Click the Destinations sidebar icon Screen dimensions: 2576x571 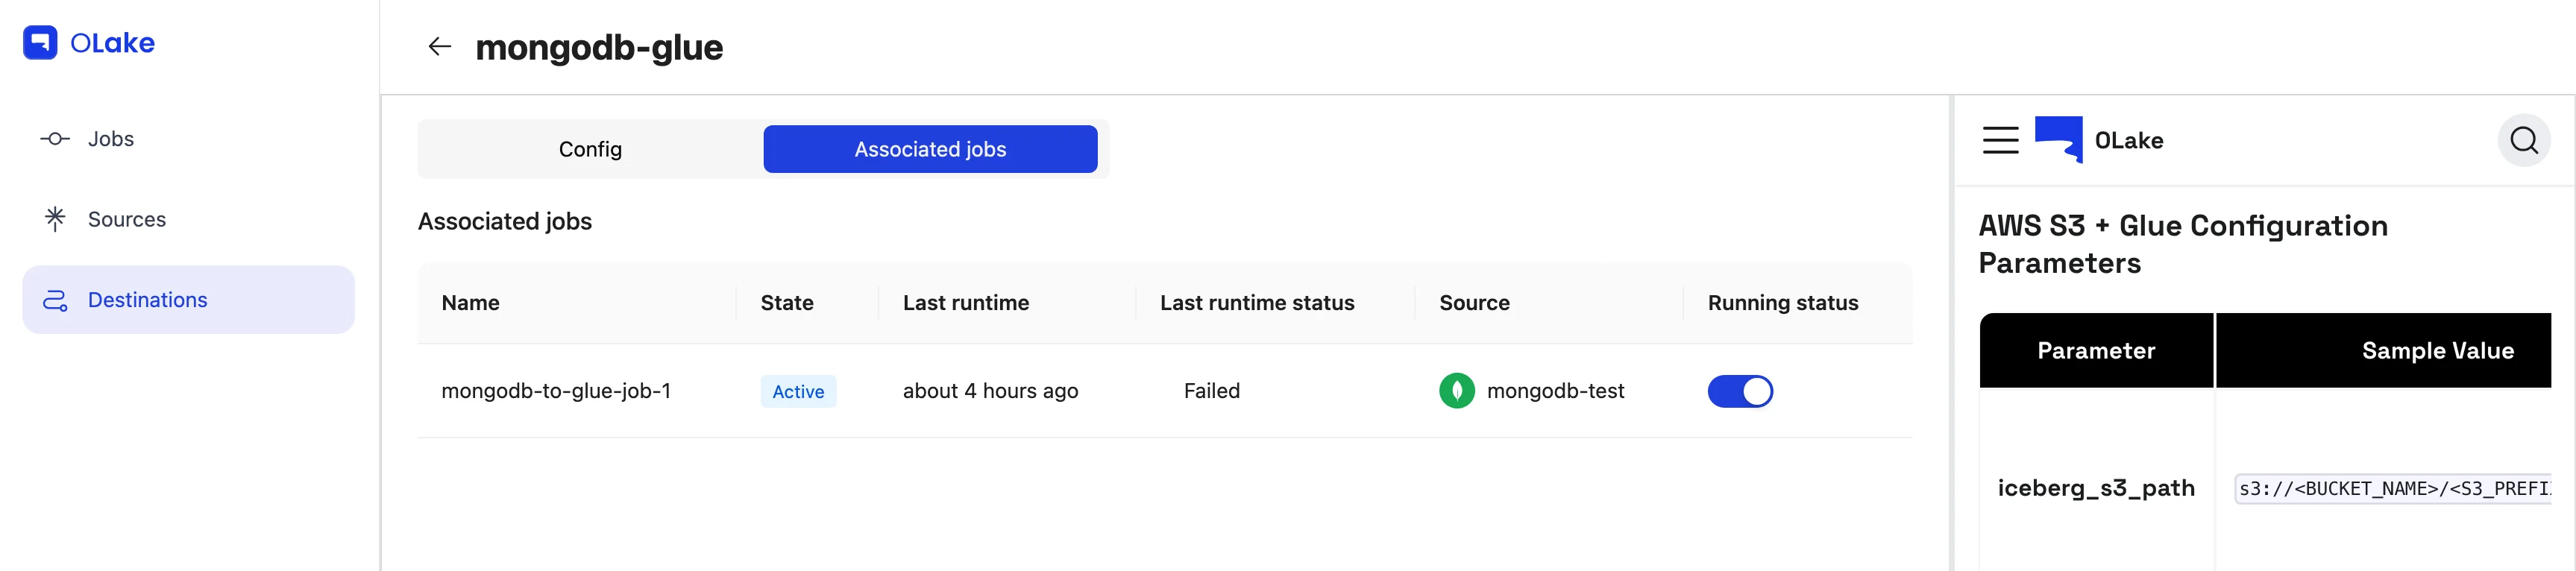[x=55, y=300]
